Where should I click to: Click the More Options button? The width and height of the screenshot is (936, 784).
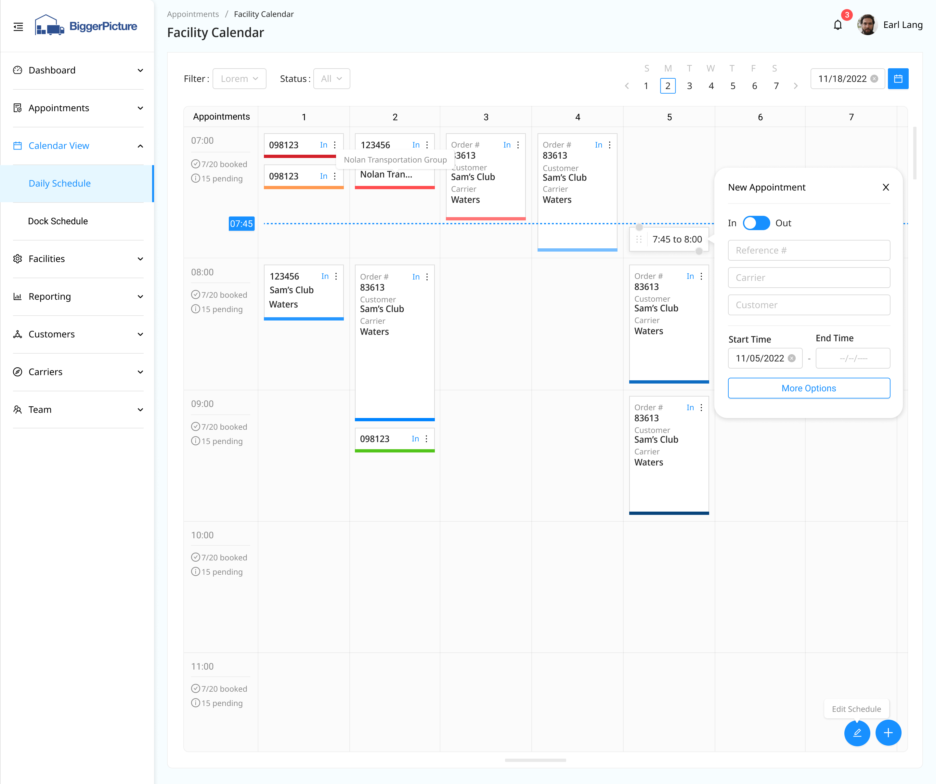coord(809,388)
